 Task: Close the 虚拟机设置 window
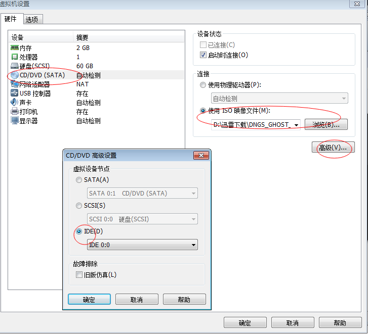(x=357, y=4)
